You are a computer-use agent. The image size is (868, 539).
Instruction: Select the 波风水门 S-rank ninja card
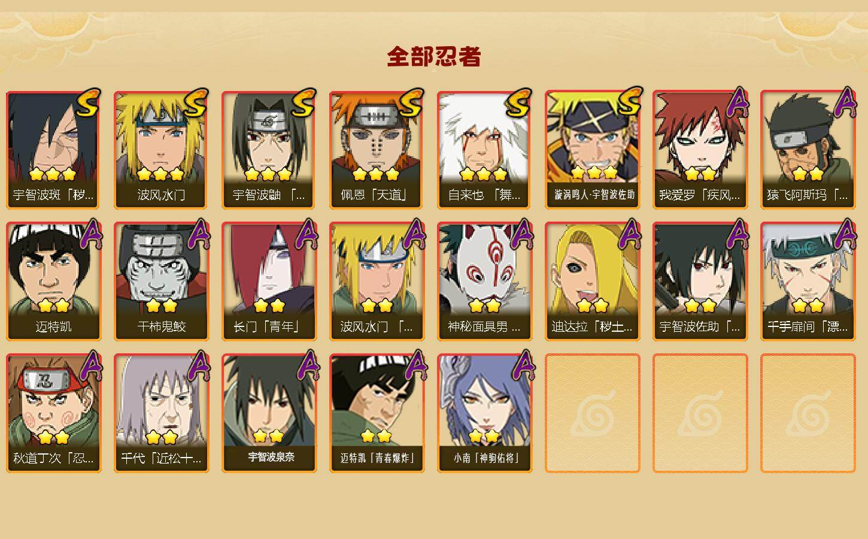click(162, 150)
